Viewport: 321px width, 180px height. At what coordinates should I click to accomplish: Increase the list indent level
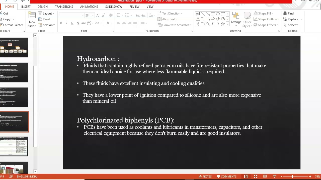(x=143, y=15)
